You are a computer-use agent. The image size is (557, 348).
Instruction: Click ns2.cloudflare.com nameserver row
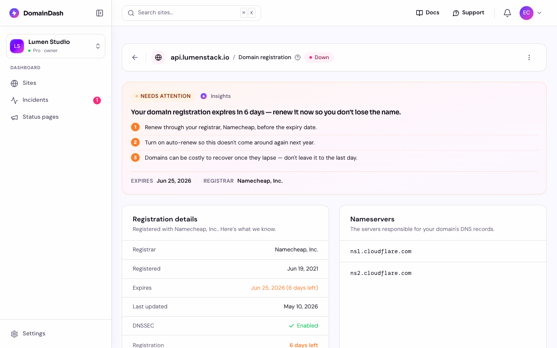coord(443,273)
